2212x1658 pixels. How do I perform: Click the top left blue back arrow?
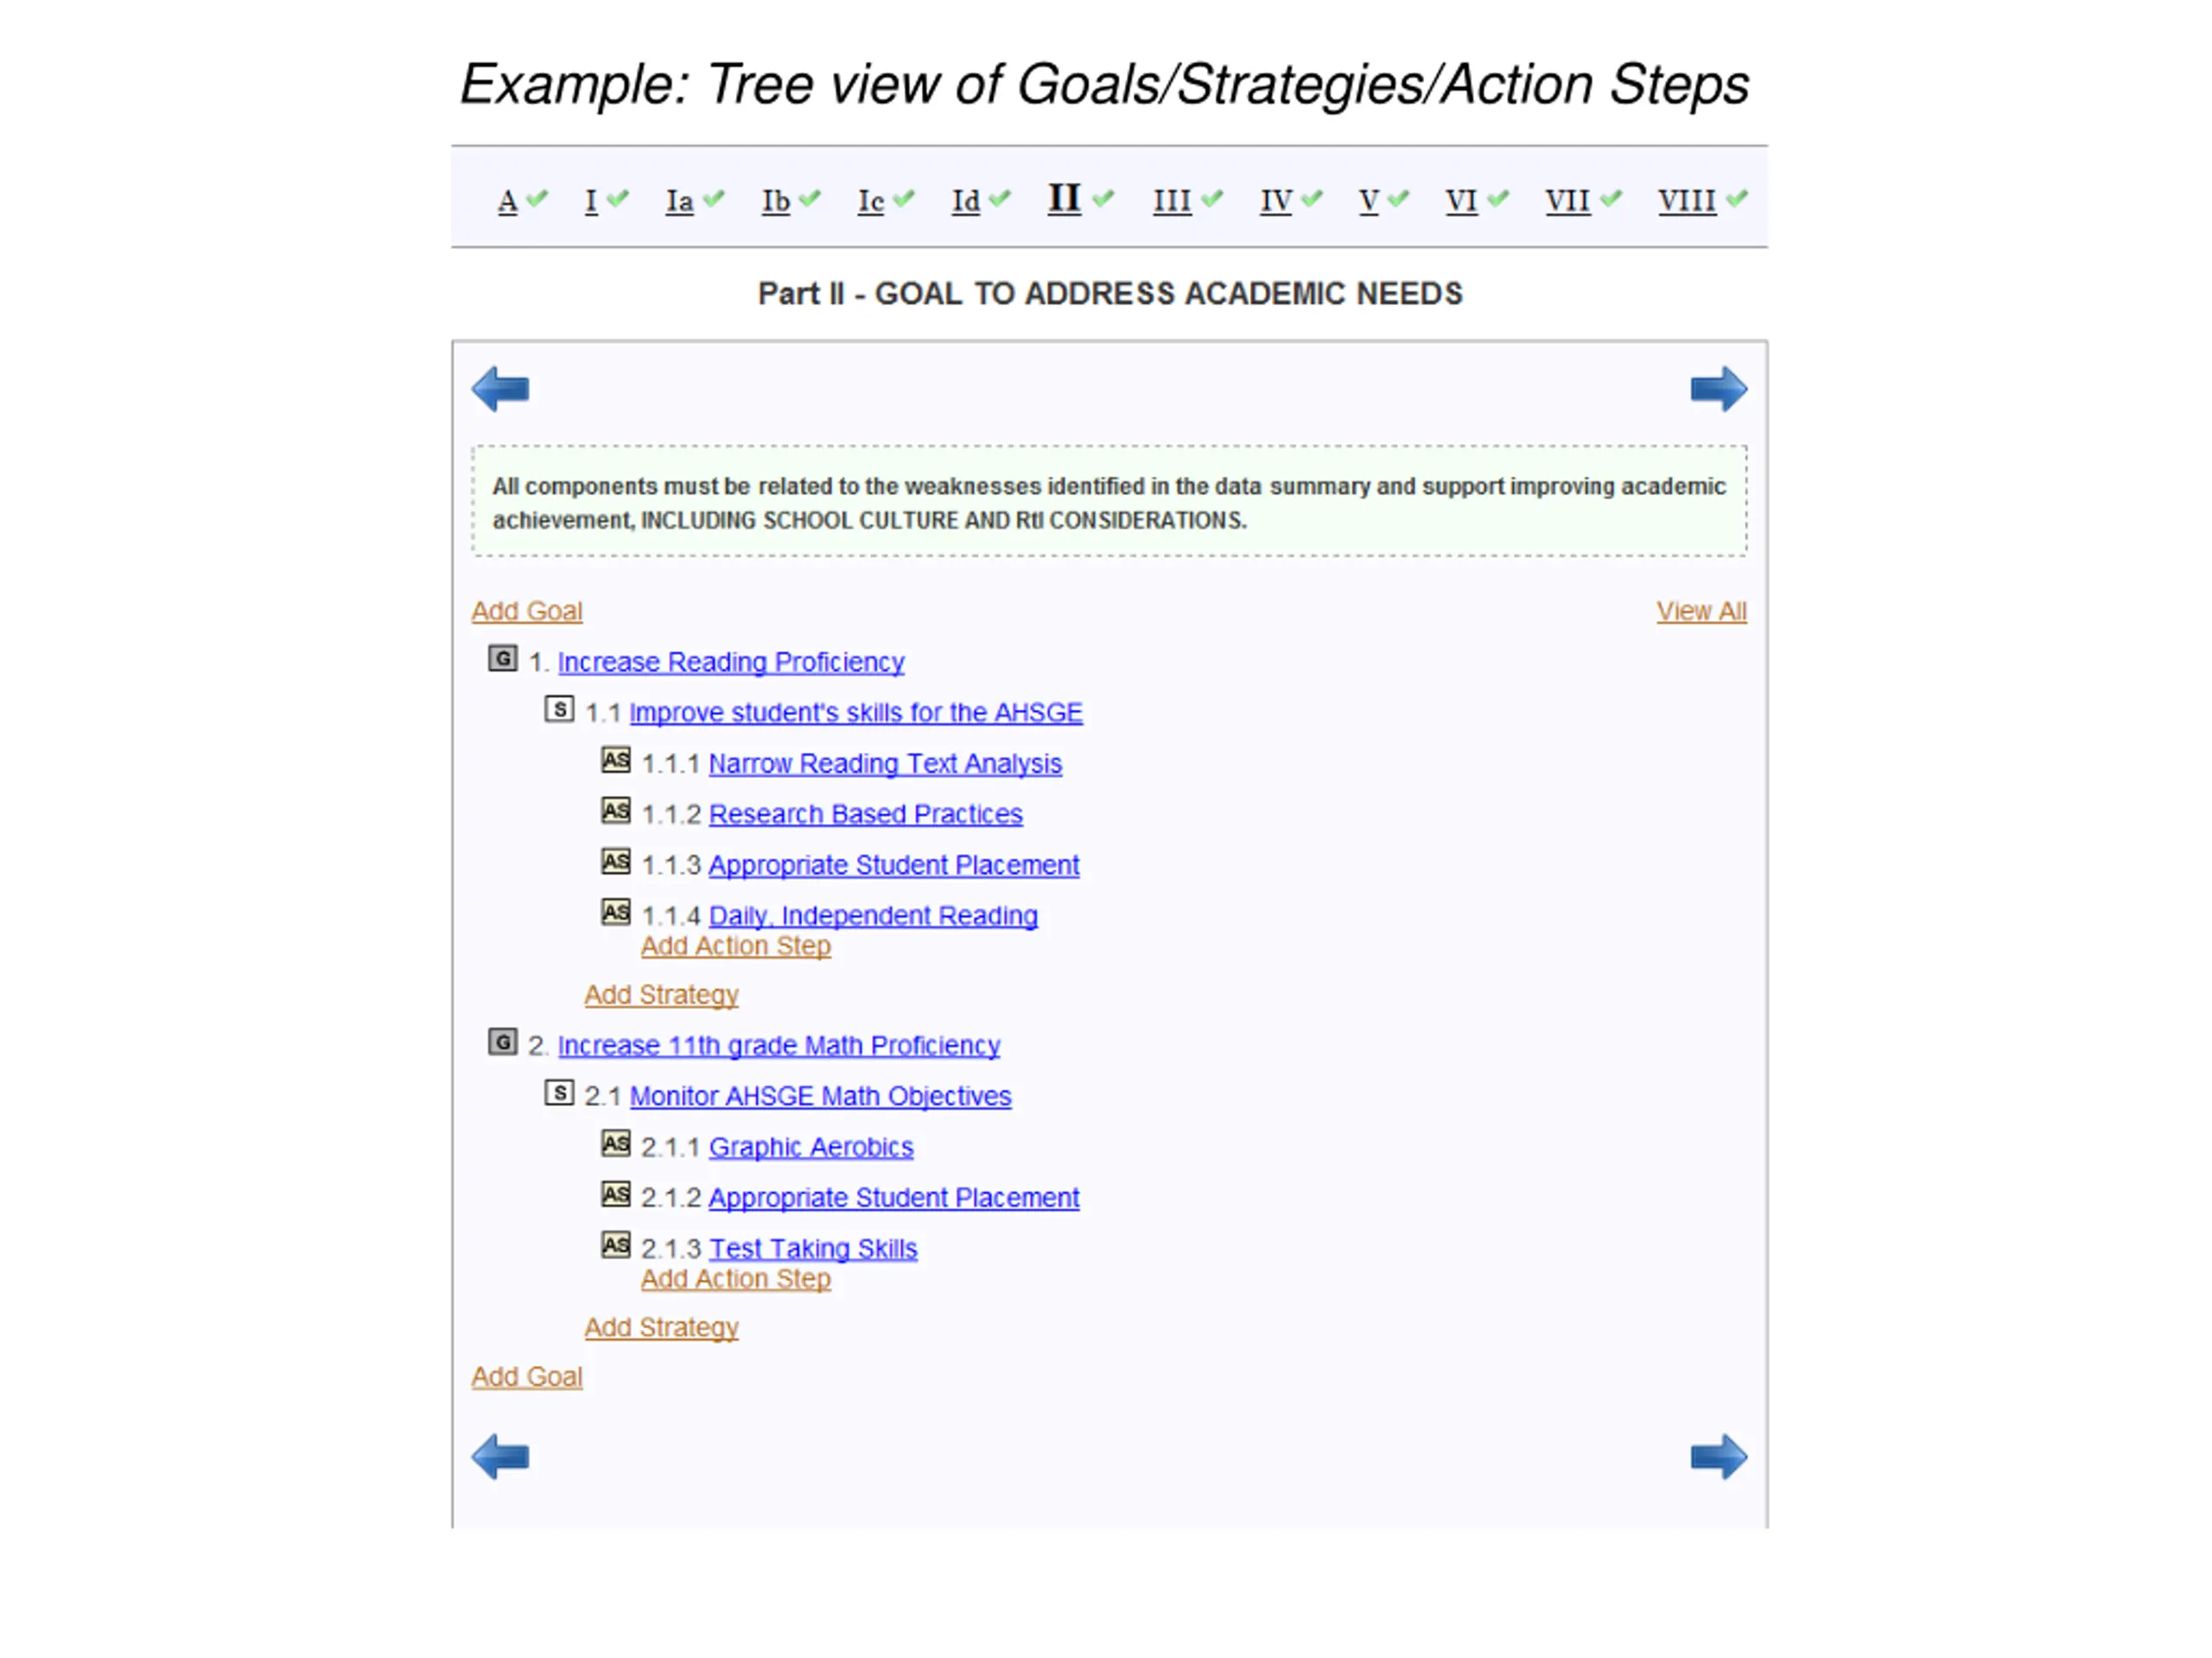coord(500,389)
